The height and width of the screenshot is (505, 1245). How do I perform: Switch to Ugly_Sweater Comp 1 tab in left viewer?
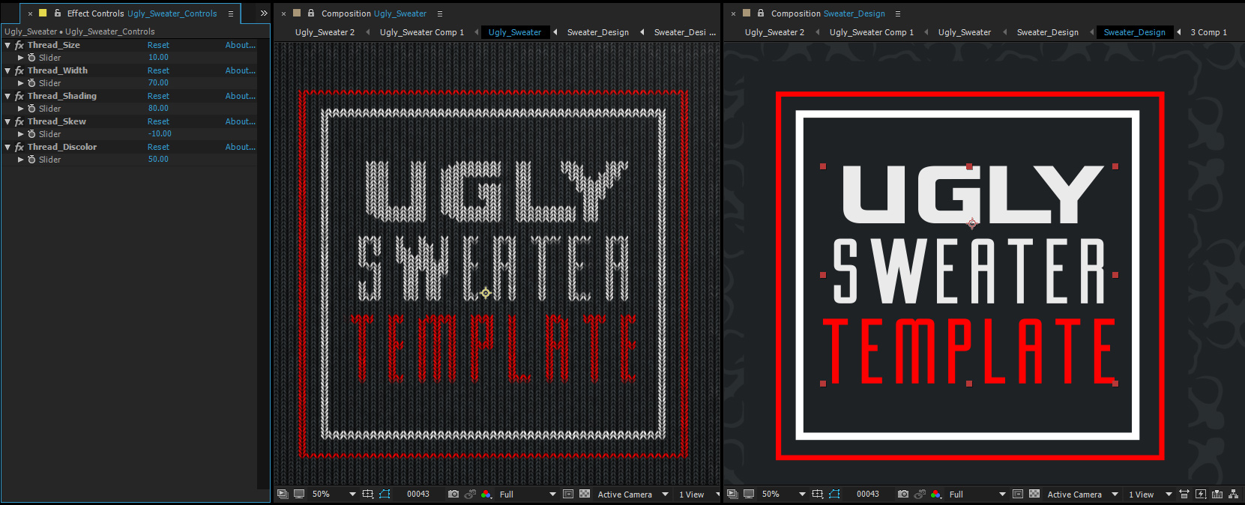click(x=421, y=32)
